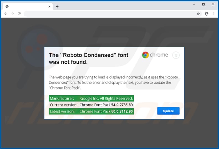This screenshot has width=219, height=149.
Task: Open the Chrome three-dot menu
Action: click(213, 14)
